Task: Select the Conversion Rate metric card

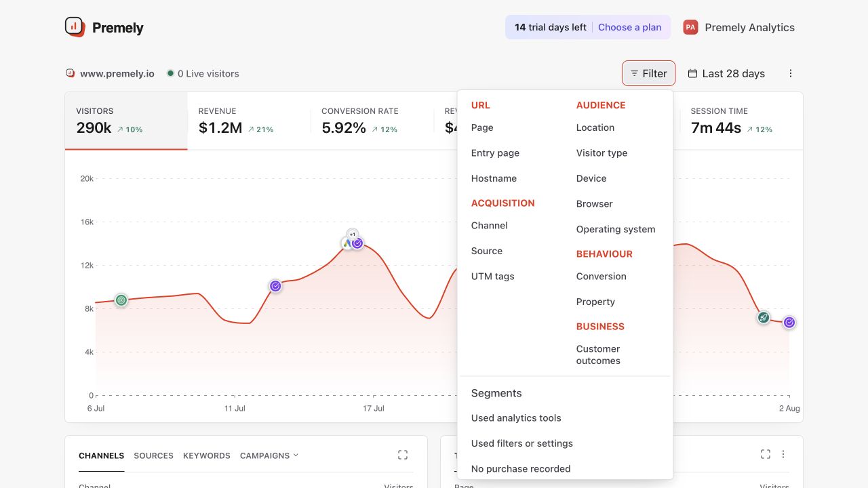Action: click(372, 121)
